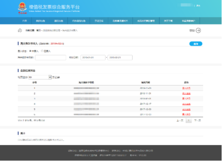Click the 操作 column header
This screenshot has height=161, width=222.
pyautogui.click(x=186, y=82)
